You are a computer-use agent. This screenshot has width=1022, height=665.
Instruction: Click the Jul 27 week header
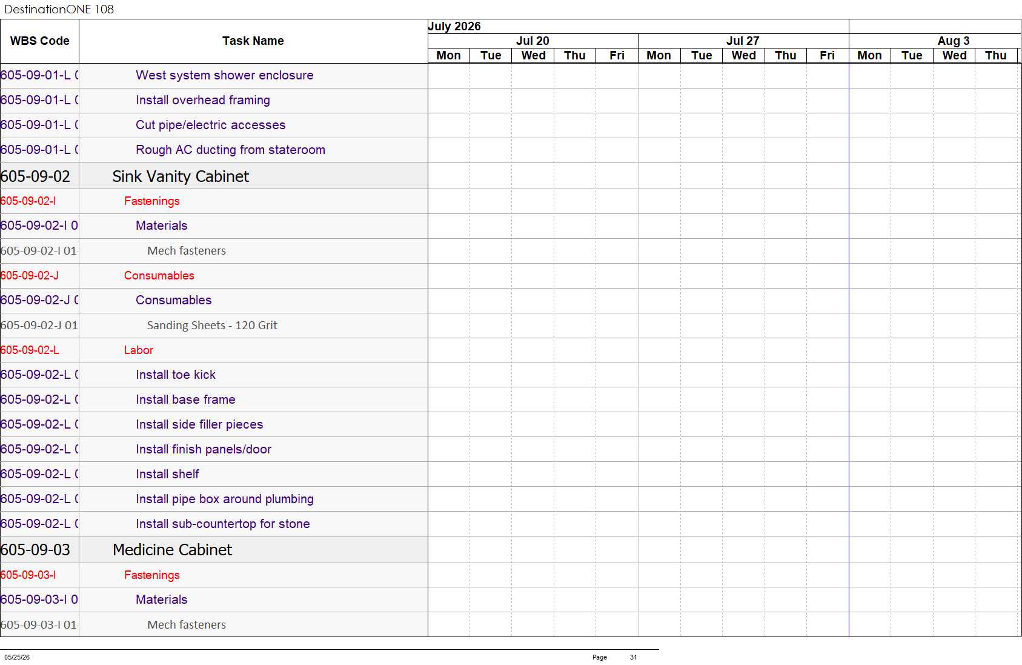743,41
